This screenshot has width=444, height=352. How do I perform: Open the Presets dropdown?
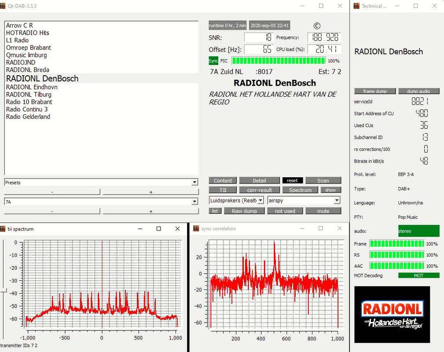click(x=101, y=182)
